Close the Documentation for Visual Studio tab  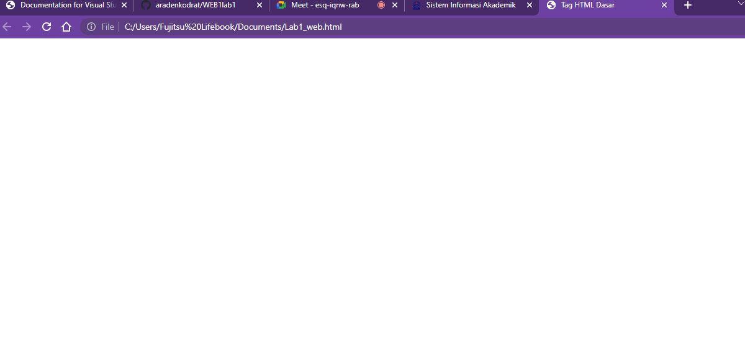coord(124,5)
